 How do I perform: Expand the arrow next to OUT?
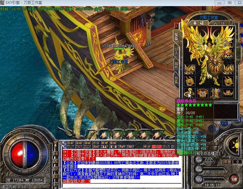tap(174, 146)
